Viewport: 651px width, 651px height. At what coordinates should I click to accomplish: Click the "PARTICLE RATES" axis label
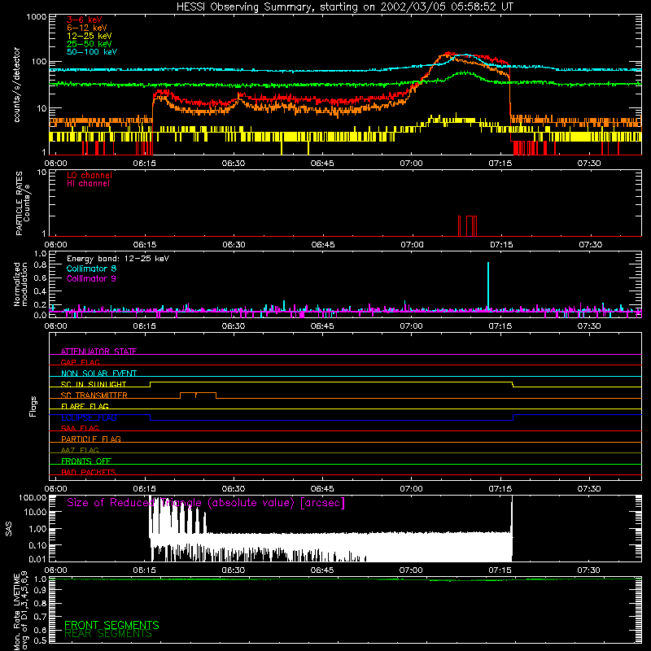19,203
